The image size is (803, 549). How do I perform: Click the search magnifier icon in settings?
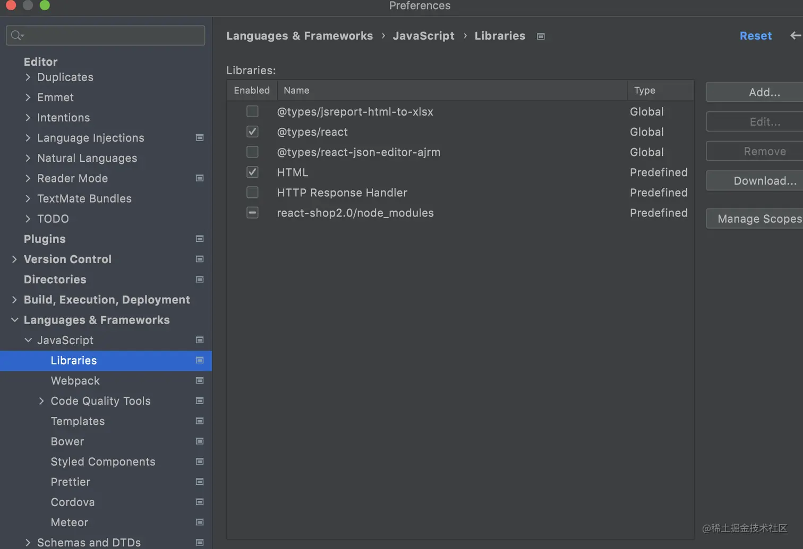pos(16,36)
